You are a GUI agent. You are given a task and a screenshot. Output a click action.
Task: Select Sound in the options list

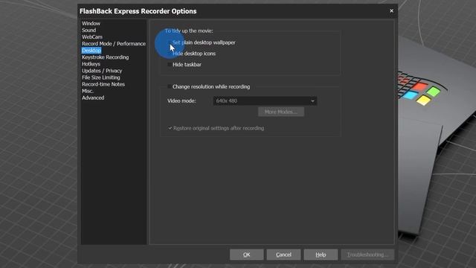coord(89,30)
